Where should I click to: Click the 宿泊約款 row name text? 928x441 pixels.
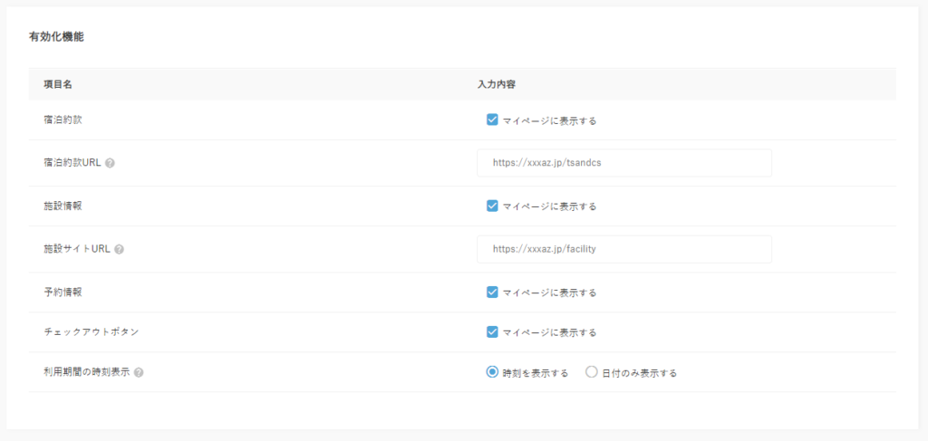click(x=63, y=120)
